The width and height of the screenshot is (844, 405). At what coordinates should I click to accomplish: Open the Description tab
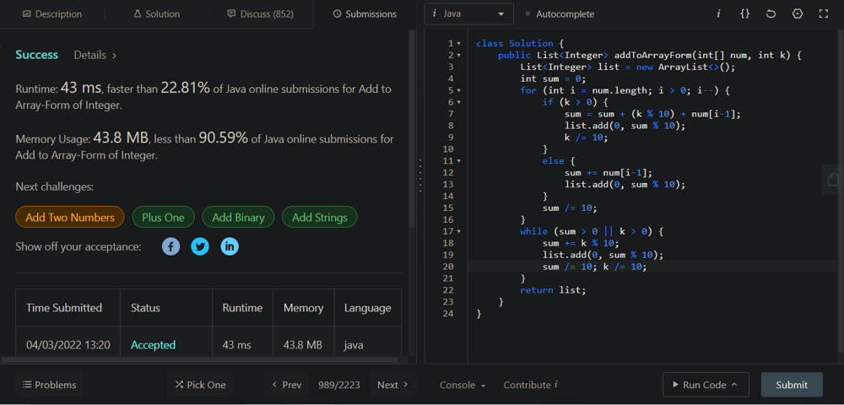52,14
